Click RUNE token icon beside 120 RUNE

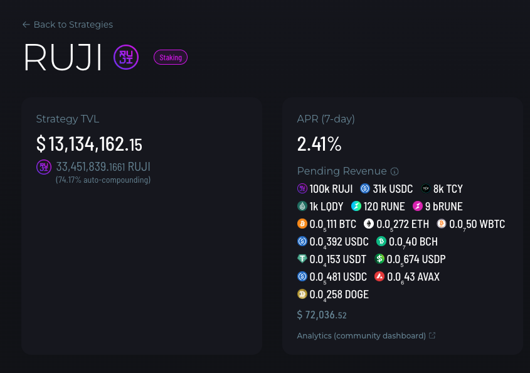click(356, 206)
